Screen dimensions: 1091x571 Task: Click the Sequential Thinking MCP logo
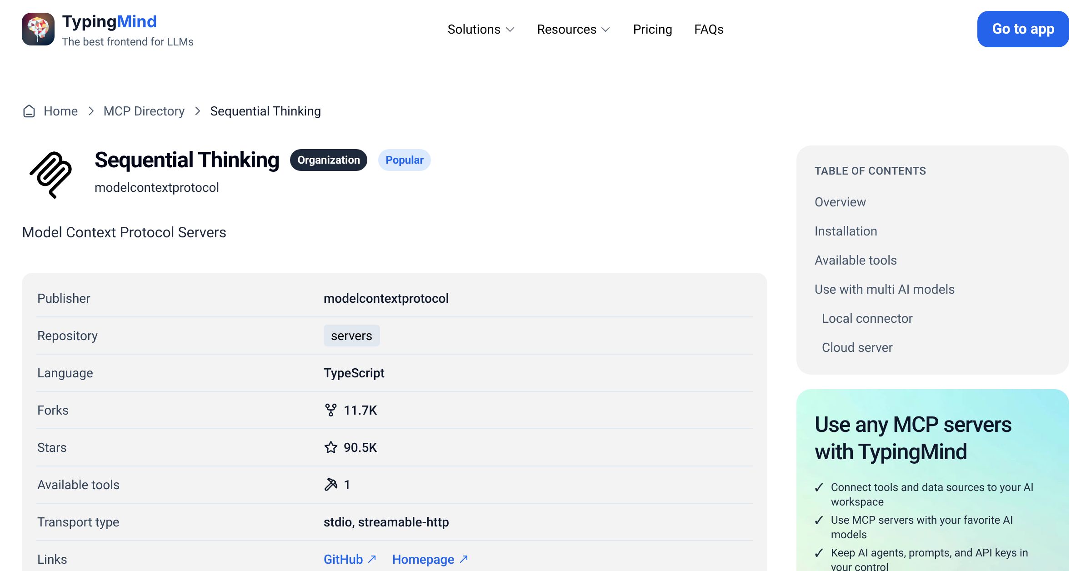pos(51,175)
